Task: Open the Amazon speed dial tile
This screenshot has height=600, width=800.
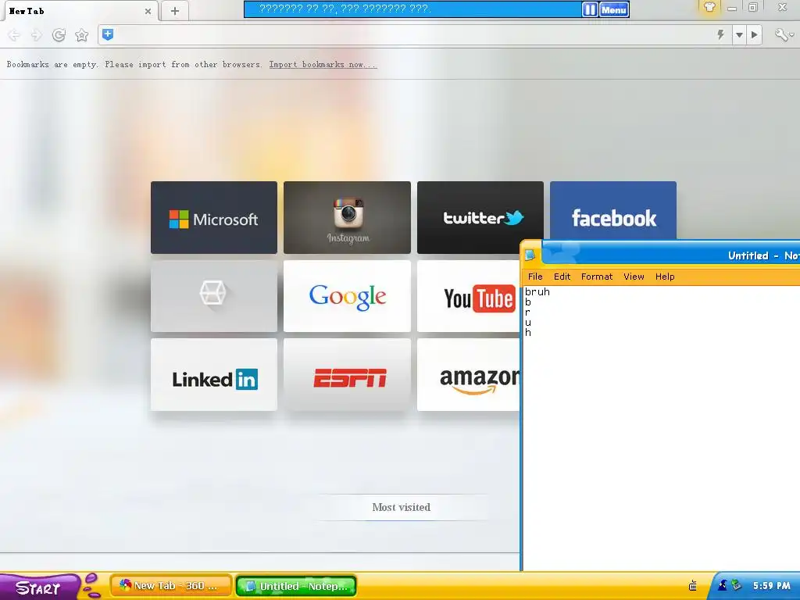Action: (x=469, y=374)
